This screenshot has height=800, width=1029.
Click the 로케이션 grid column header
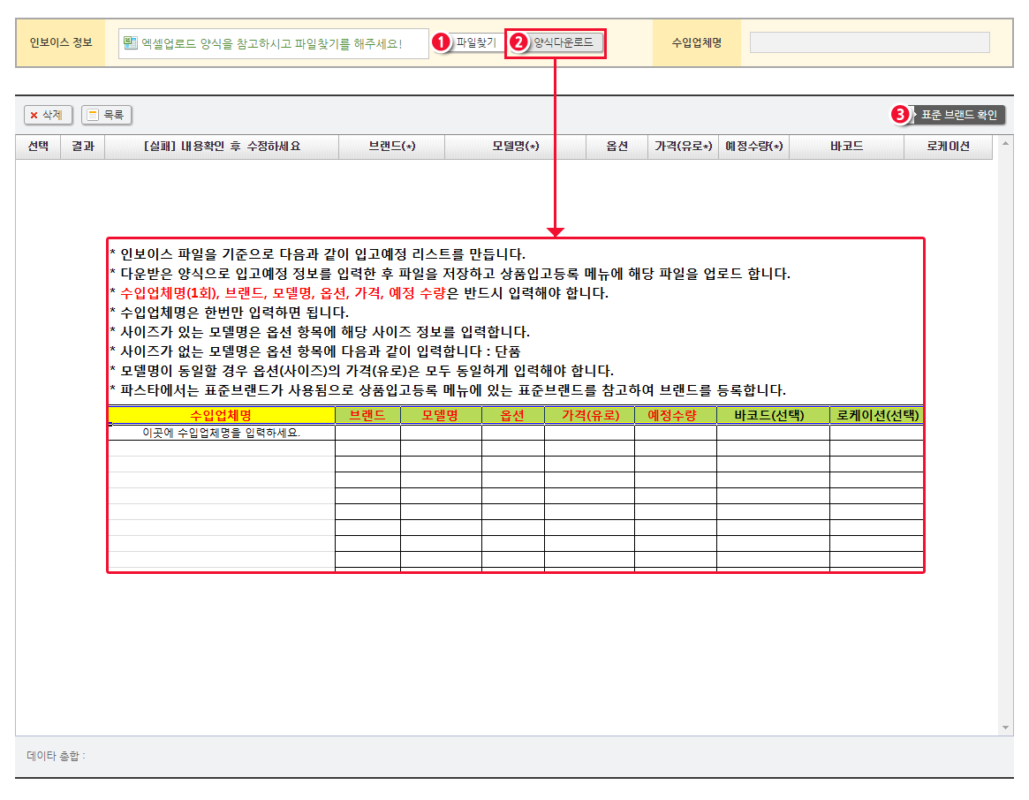click(949, 147)
